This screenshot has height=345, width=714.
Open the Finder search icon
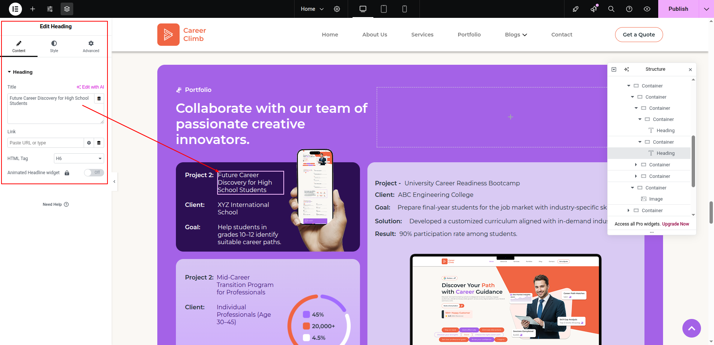(611, 9)
